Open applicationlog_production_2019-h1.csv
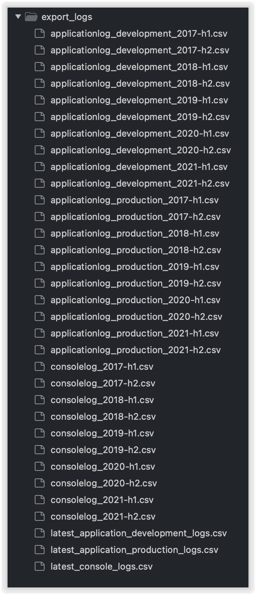256x595 pixels. [135, 267]
